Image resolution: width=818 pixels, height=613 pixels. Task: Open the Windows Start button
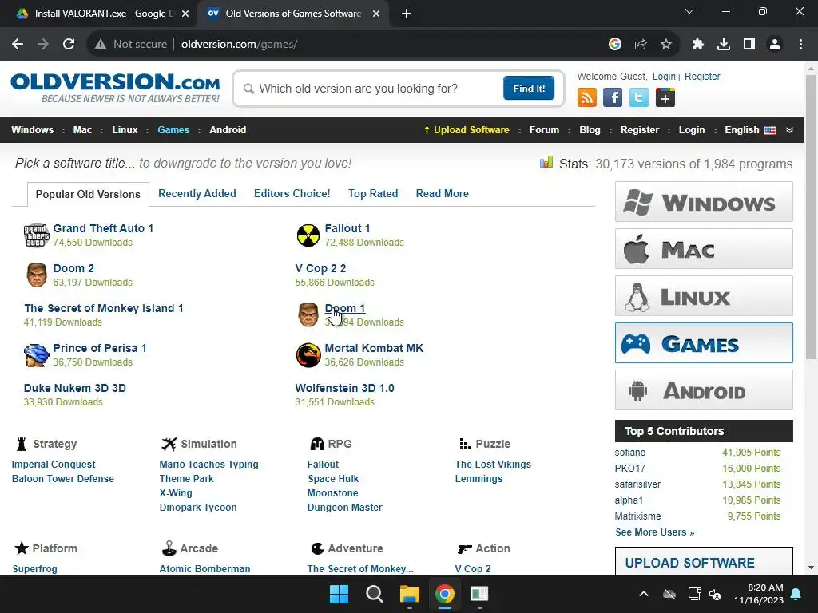coord(339,594)
